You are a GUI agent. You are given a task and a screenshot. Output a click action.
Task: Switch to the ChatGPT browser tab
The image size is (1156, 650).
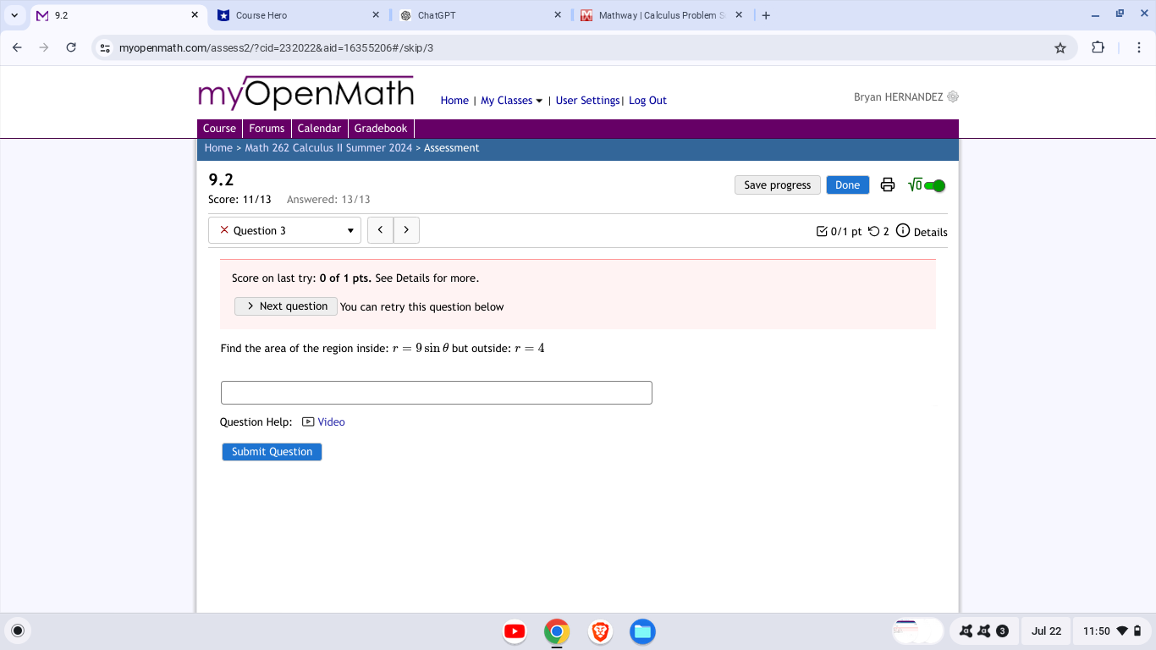[x=478, y=15]
